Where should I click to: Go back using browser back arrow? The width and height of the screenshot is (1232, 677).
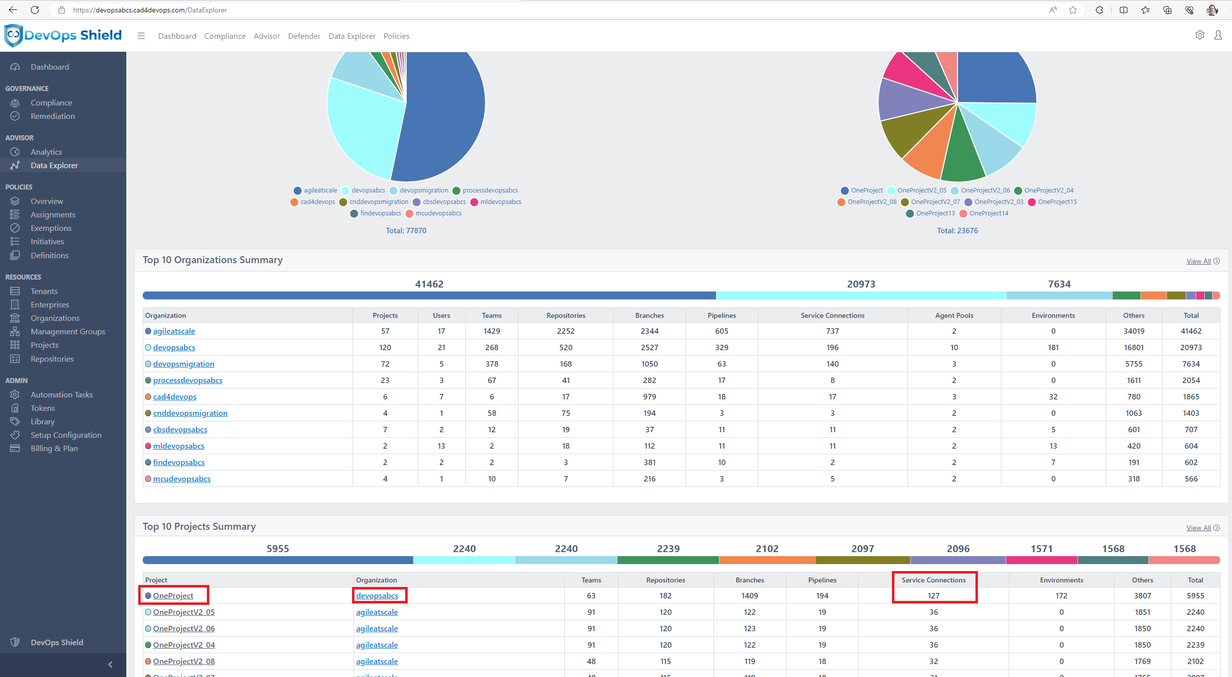pos(13,10)
